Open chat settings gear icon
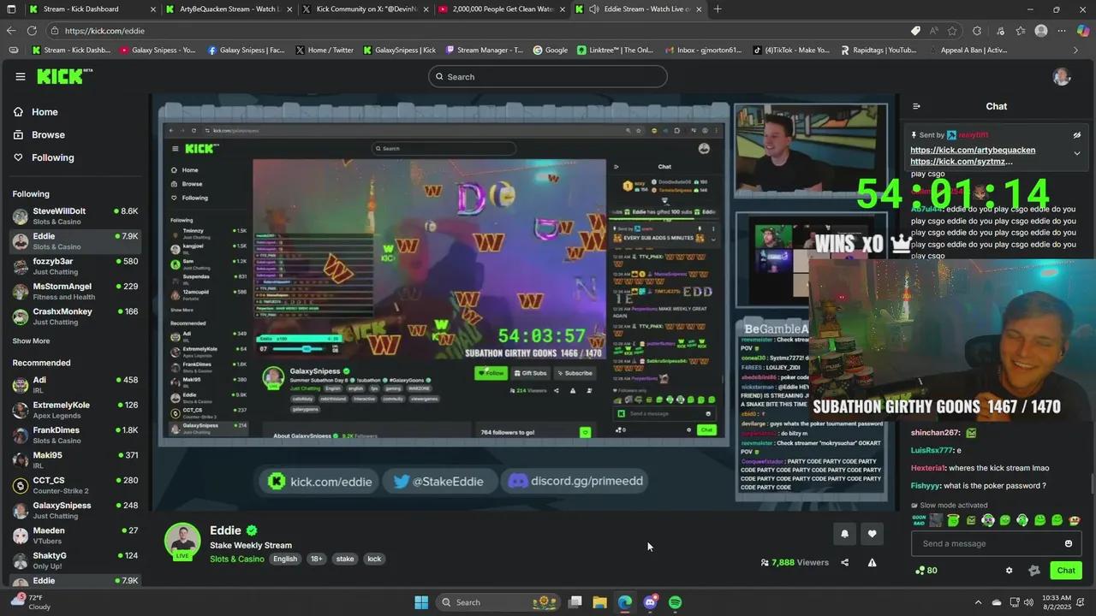Screen dimensions: 1096x616 (x=1009, y=571)
